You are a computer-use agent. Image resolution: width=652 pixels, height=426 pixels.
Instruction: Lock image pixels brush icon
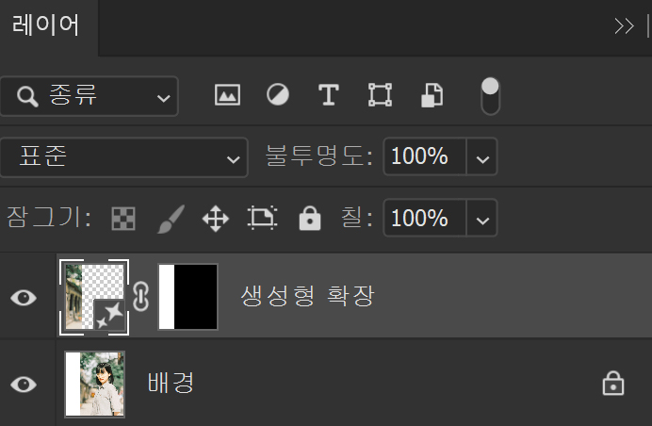pos(171,219)
